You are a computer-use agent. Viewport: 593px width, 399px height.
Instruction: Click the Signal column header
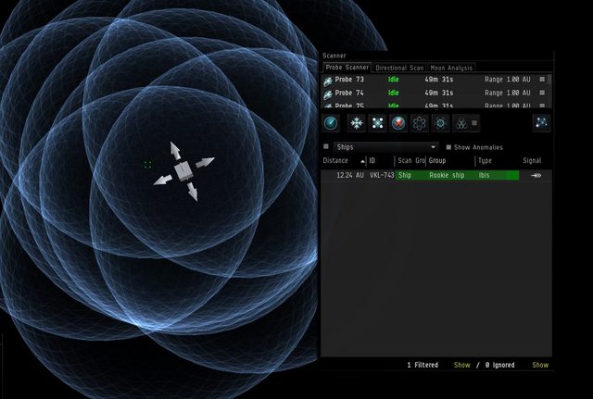pyautogui.click(x=532, y=160)
